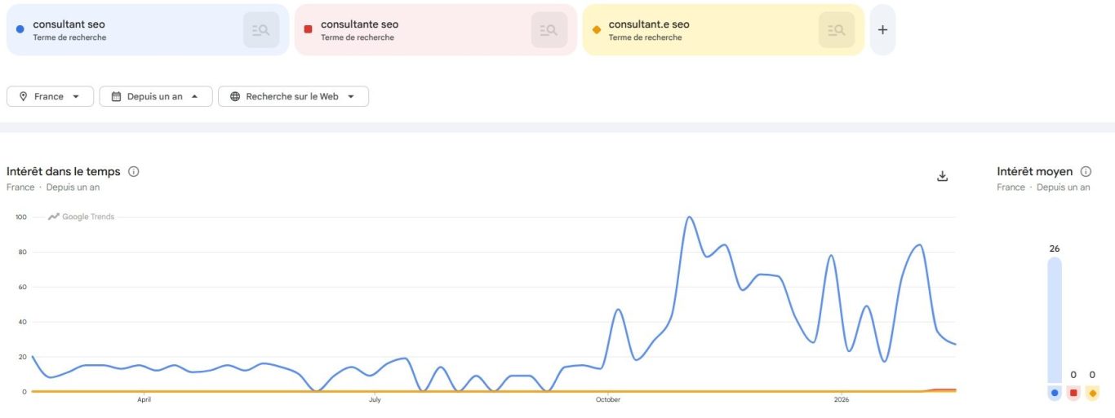Click orange diamond of 'consultant.e seo' term
This screenshot has width=1115, height=418.
click(596, 29)
